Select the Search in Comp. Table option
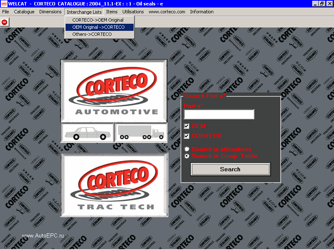334x250 pixels. pos(187,156)
